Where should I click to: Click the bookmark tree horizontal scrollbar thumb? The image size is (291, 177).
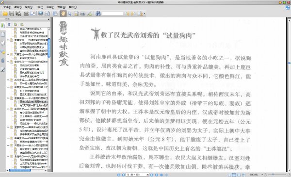pos(20,170)
